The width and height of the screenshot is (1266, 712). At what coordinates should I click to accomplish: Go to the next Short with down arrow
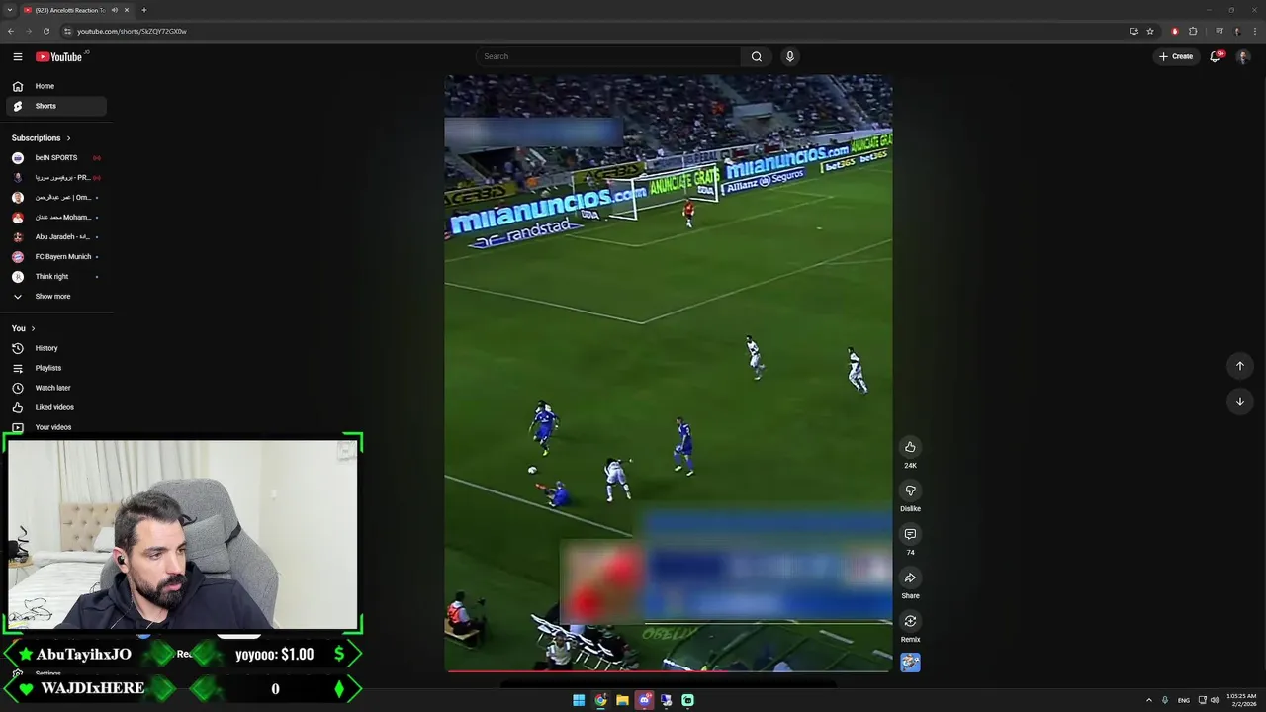click(x=1239, y=401)
